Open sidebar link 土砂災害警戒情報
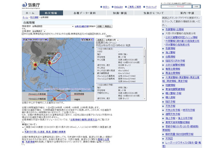 point(175,65)
